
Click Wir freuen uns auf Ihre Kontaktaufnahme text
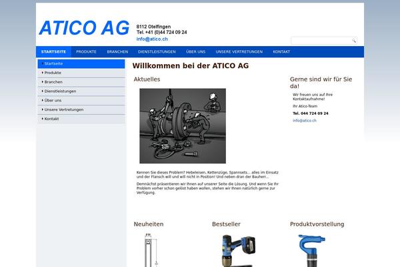tap(313, 97)
